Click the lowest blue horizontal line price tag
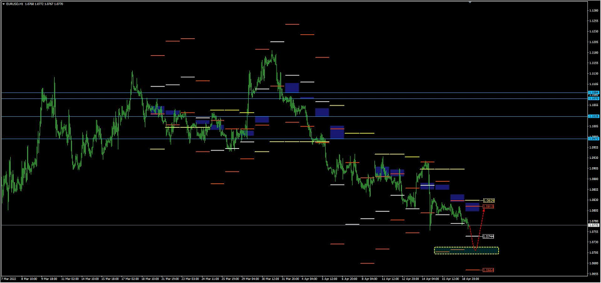This screenshot has height=283, width=601. click(x=593, y=139)
